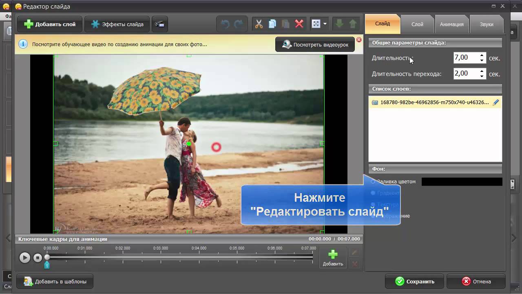Click Добавить в шаблоны
The width and height of the screenshot is (522, 294).
[x=55, y=281]
